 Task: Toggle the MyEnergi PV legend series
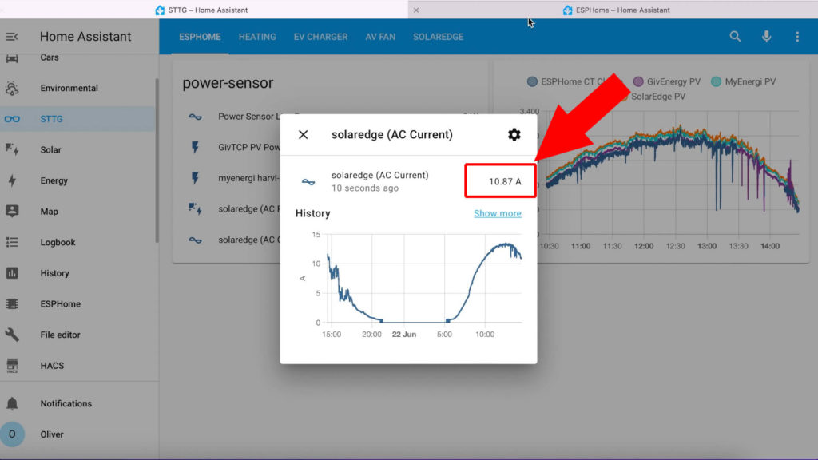click(x=744, y=81)
